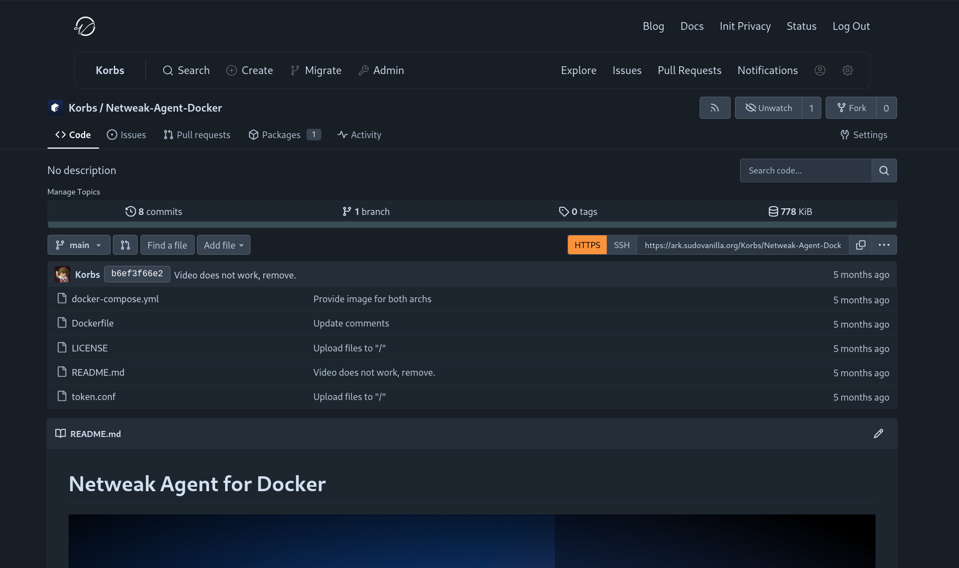
Task: Open Migrate in the navbar
Action: tap(316, 70)
